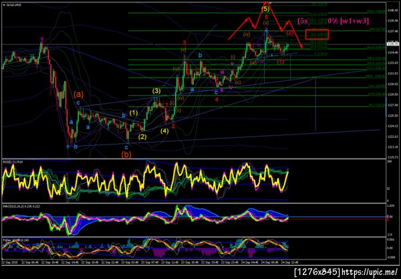This screenshot has height=279, width=401.
Task: Select the red (2) label near projection
Action: (290, 33)
